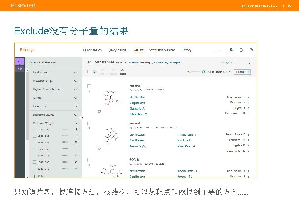
Task: Click the filter panel vertical scrollbar
Action: click(x=27, y=106)
